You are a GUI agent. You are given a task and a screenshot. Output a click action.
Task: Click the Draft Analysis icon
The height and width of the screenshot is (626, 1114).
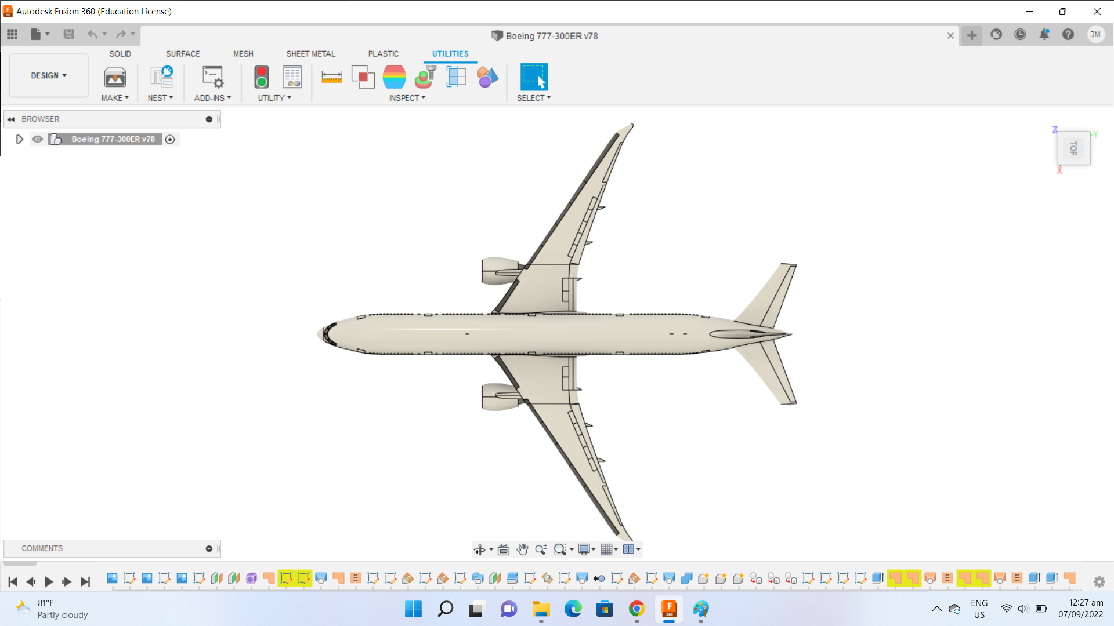(x=425, y=77)
